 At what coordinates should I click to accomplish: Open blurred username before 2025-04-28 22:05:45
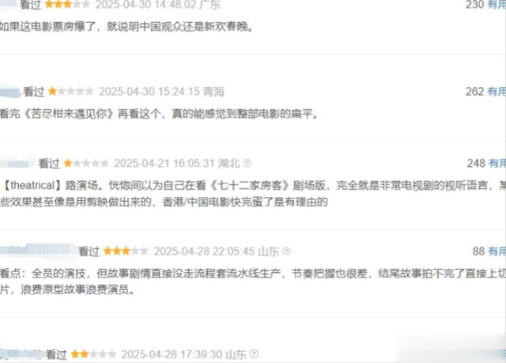(x=38, y=251)
